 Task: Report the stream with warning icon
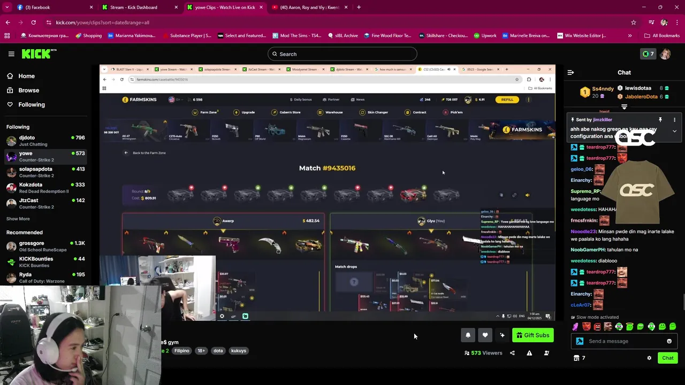click(x=529, y=353)
